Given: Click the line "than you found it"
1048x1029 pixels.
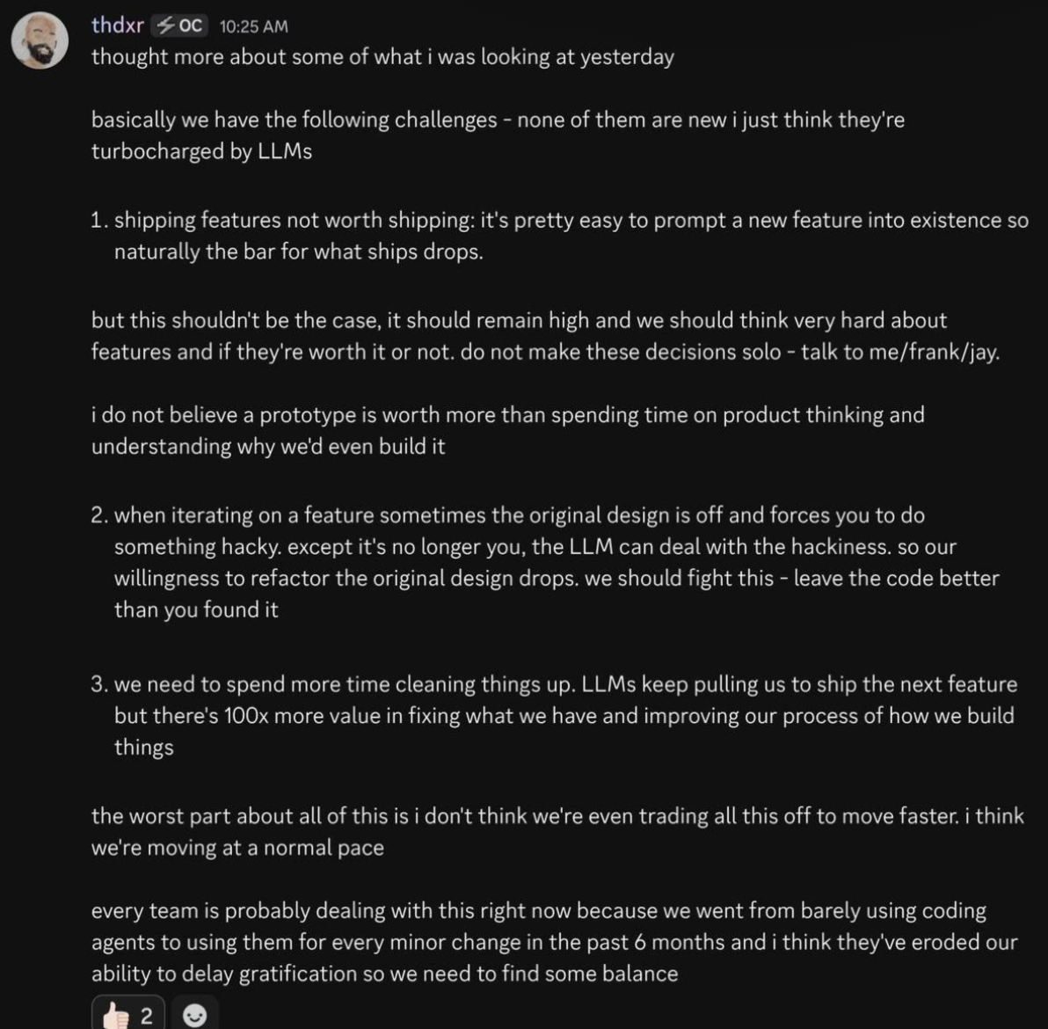Looking at the screenshot, I should coord(196,609).
